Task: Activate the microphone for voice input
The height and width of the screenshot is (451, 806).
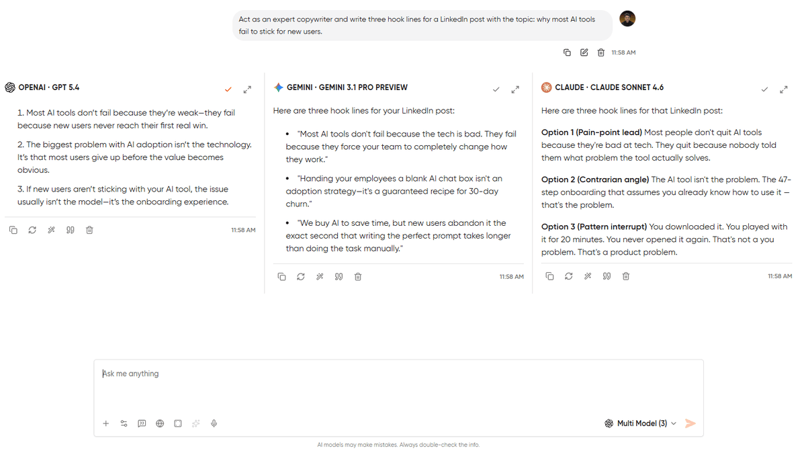Action: tap(214, 423)
